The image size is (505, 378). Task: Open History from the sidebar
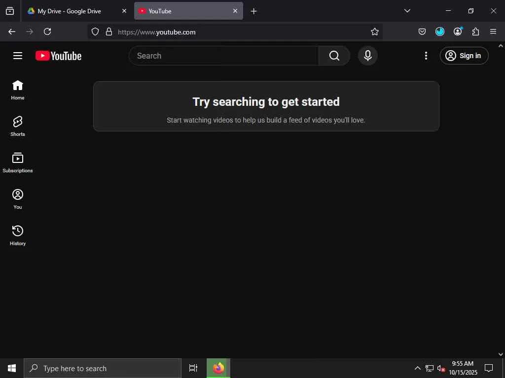[x=18, y=235]
